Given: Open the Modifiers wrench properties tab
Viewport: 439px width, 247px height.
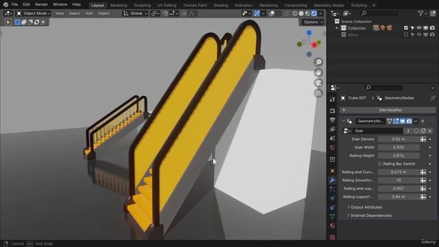Looking at the screenshot, I should 332,180.
